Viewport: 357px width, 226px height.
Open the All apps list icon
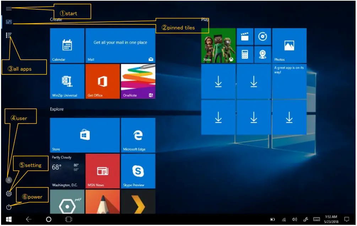tap(9, 34)
